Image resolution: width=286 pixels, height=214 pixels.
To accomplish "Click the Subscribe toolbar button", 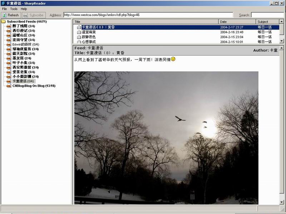I will click(x=34, y=15).
